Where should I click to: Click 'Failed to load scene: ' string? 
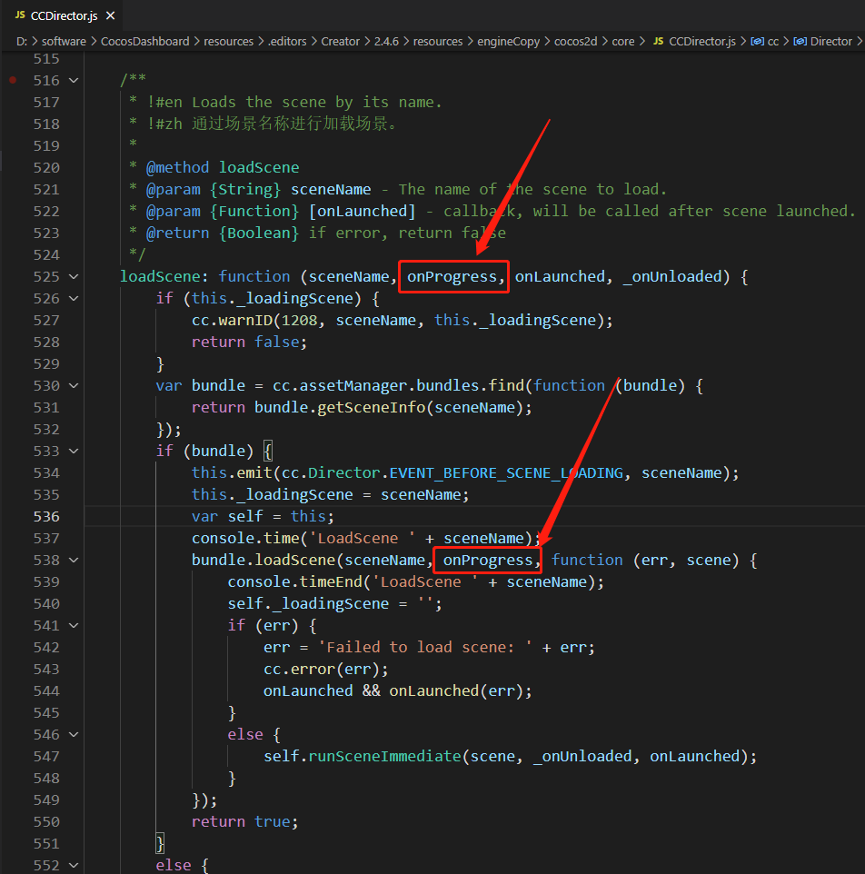pos(425,647)
